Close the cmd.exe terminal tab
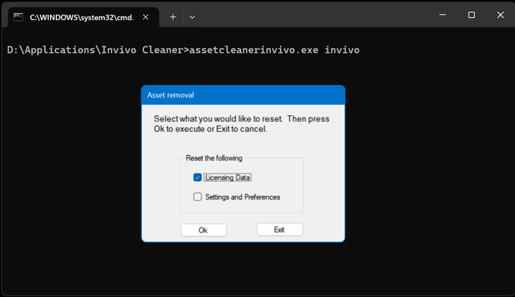The width and height of the screenshot is (515, 297). click(x=145, y=17)
